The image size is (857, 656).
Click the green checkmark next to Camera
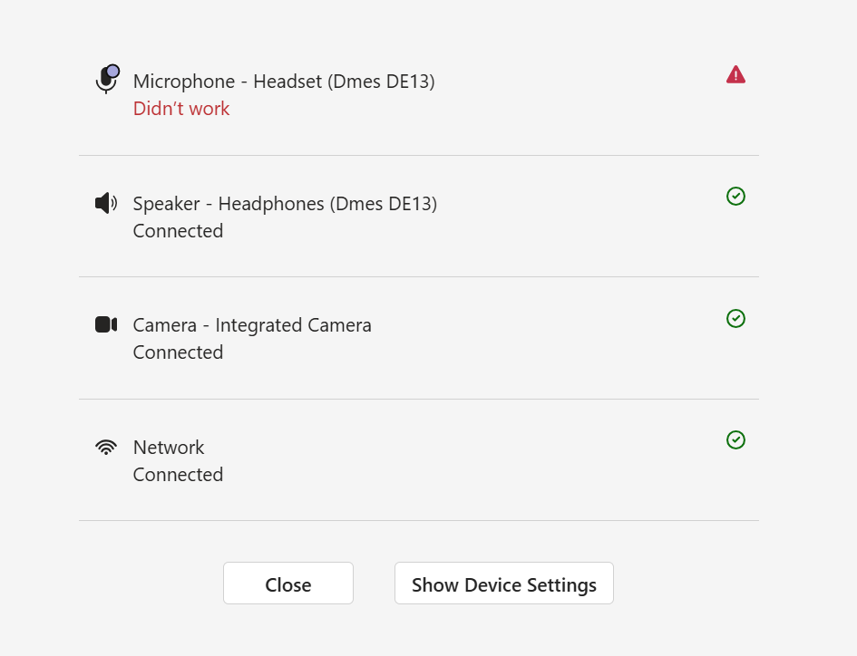pyautogui.click(x=735, y=318)
